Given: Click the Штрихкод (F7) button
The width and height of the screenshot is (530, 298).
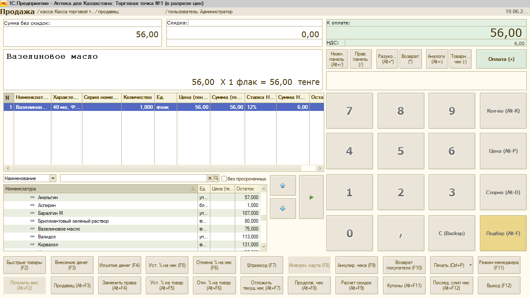Looking at the screenshot, I should 261,265.
